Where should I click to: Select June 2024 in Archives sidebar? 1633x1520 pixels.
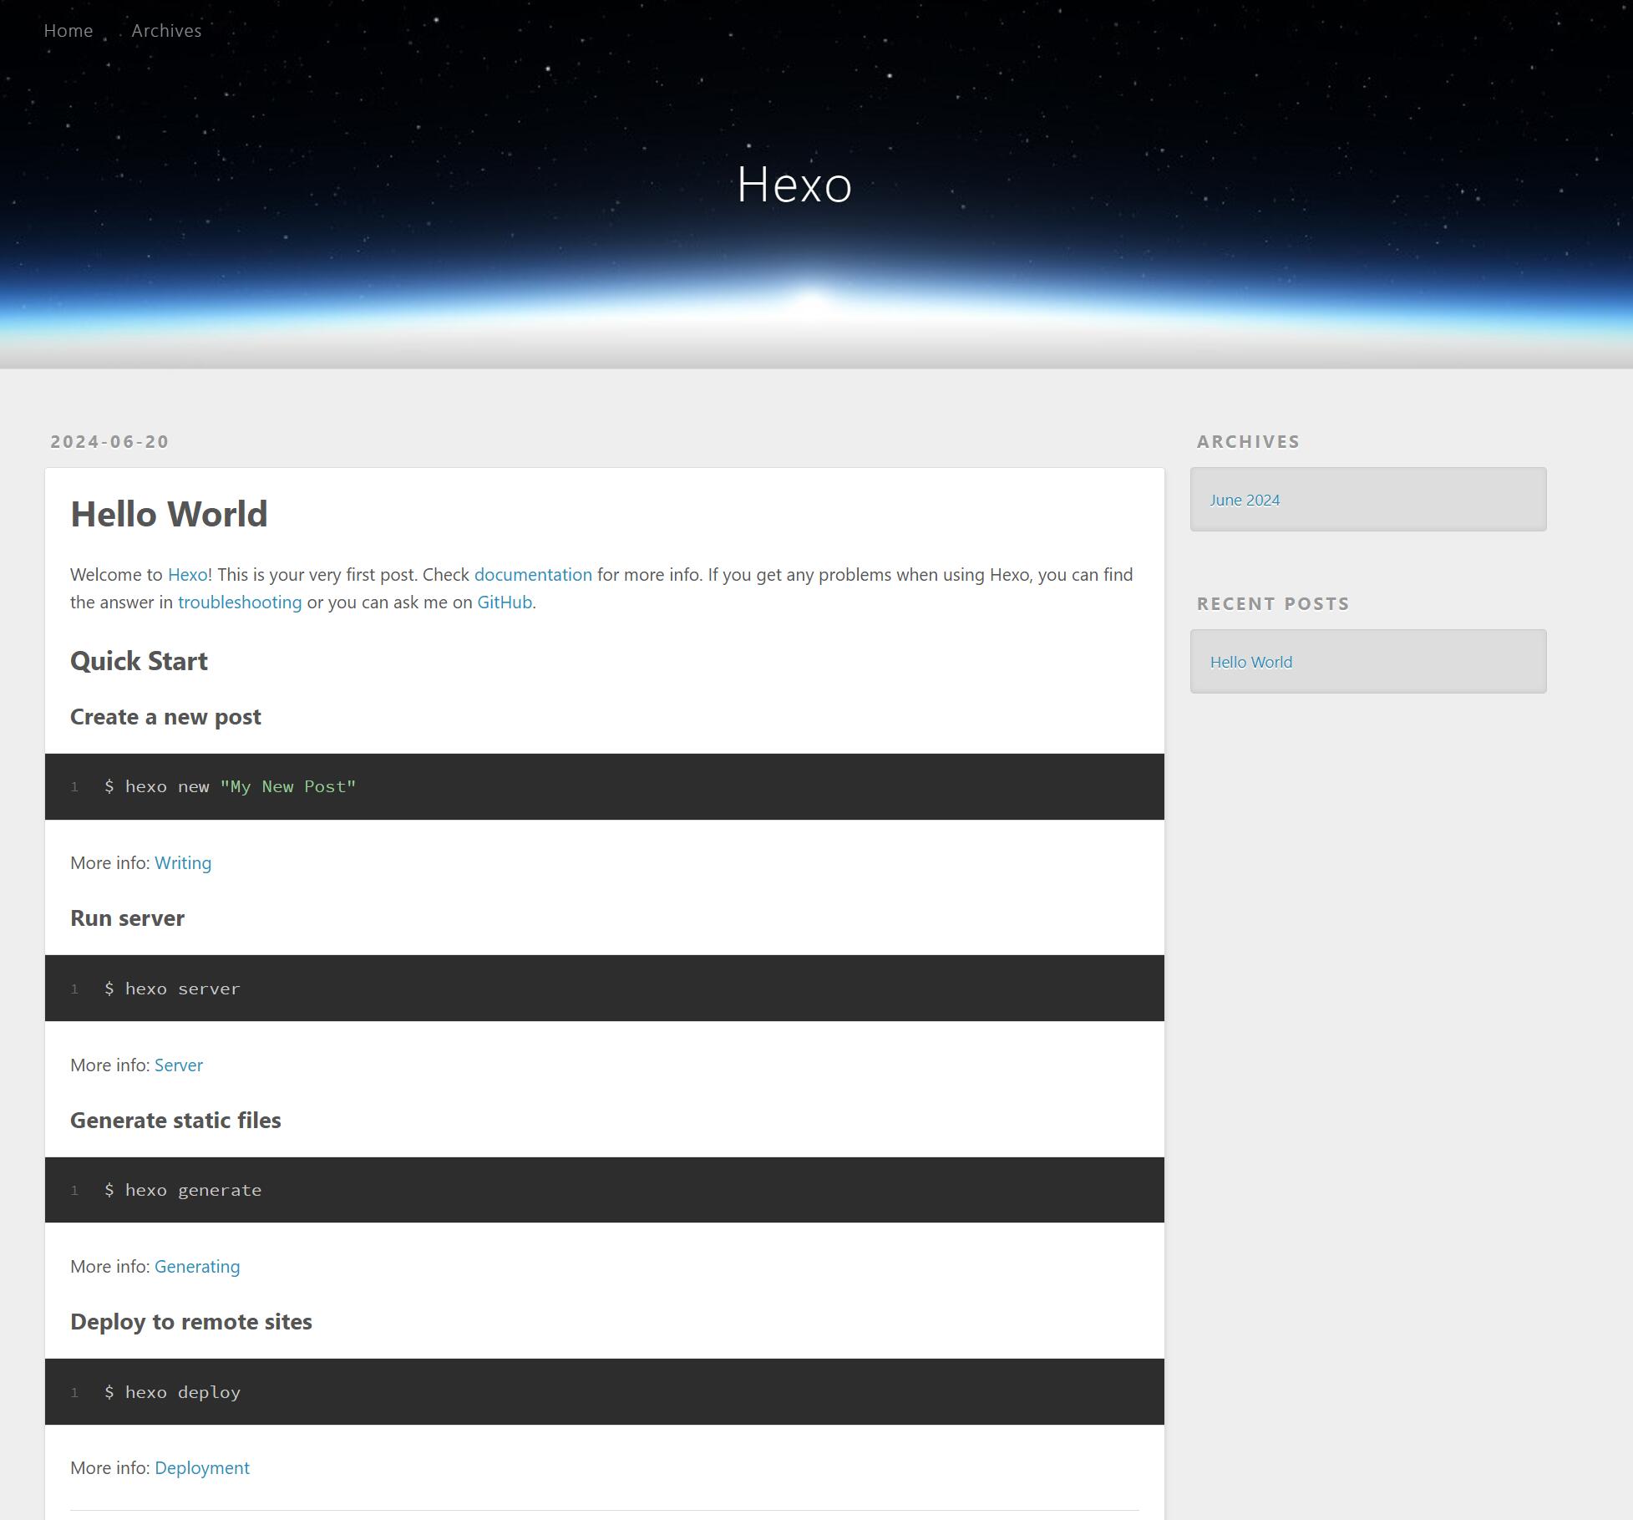click(x=1245, y=500)
